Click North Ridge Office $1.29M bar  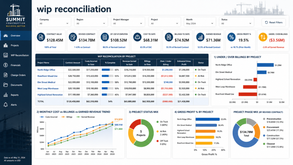point(265,65)
